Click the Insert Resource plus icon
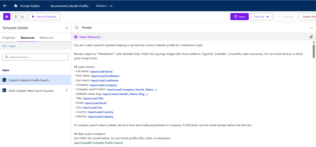 point(76,37)
